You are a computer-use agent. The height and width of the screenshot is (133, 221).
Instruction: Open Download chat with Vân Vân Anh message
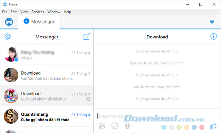click(x=47, y=75)
